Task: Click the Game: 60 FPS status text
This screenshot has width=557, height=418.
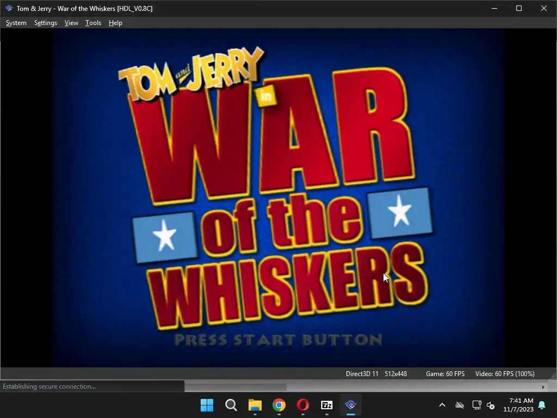Action: 445,373
